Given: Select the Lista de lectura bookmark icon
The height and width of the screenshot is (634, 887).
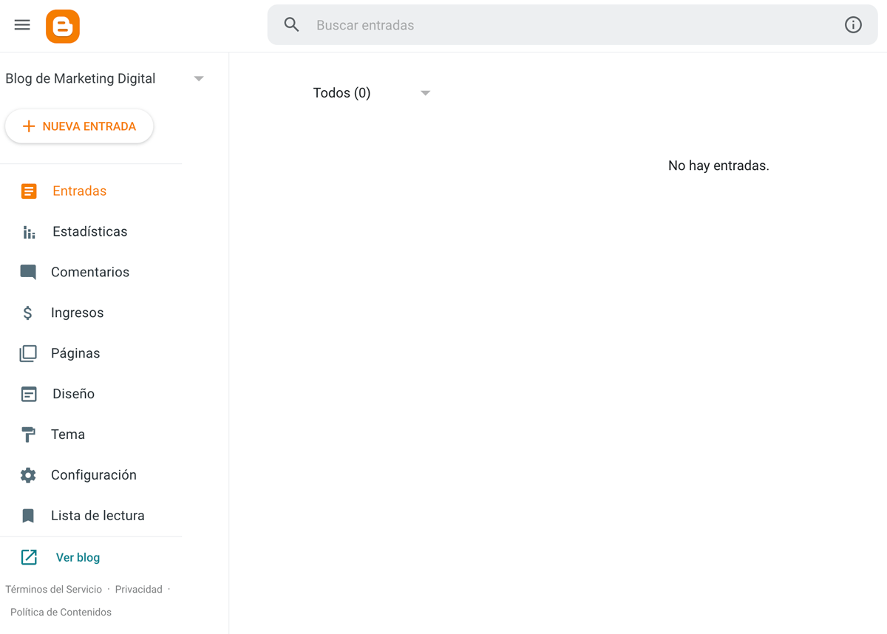Looking at the screenshot, I should pyautogui.click(x=28, y=515).
